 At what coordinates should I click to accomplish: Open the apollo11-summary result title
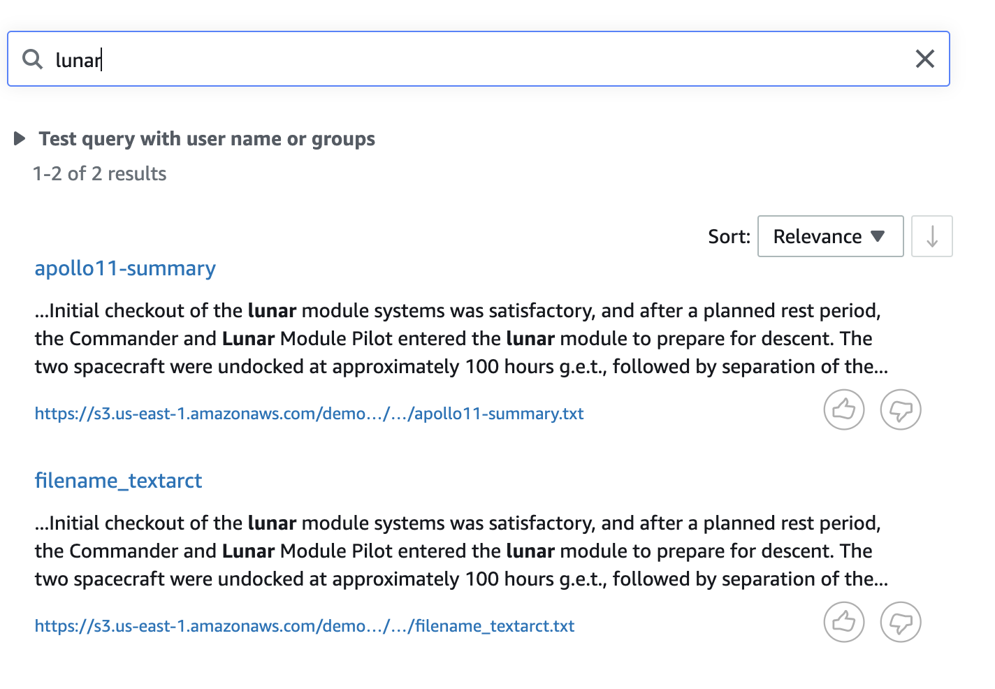[x=125, y=268]
